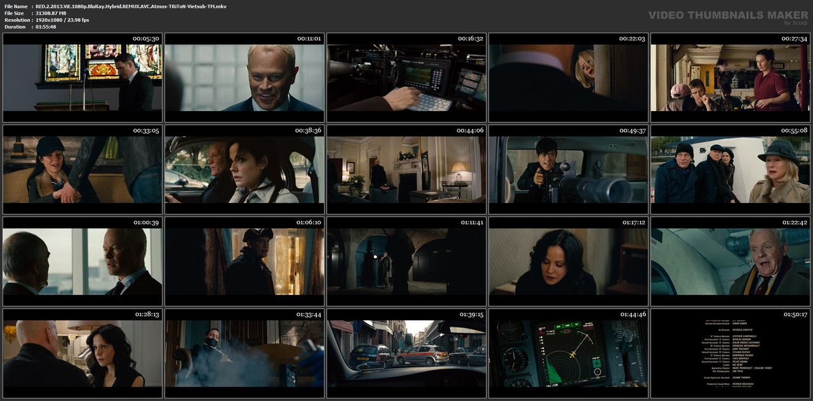Click the RED.2.2013 mkv file name text
Viewport: 813px width, 401px height.
pyautogui.click(x=131, y=6)
